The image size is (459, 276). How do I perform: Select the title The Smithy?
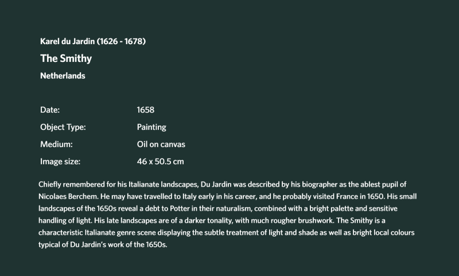pyautogui.click(x=66, y=58)
